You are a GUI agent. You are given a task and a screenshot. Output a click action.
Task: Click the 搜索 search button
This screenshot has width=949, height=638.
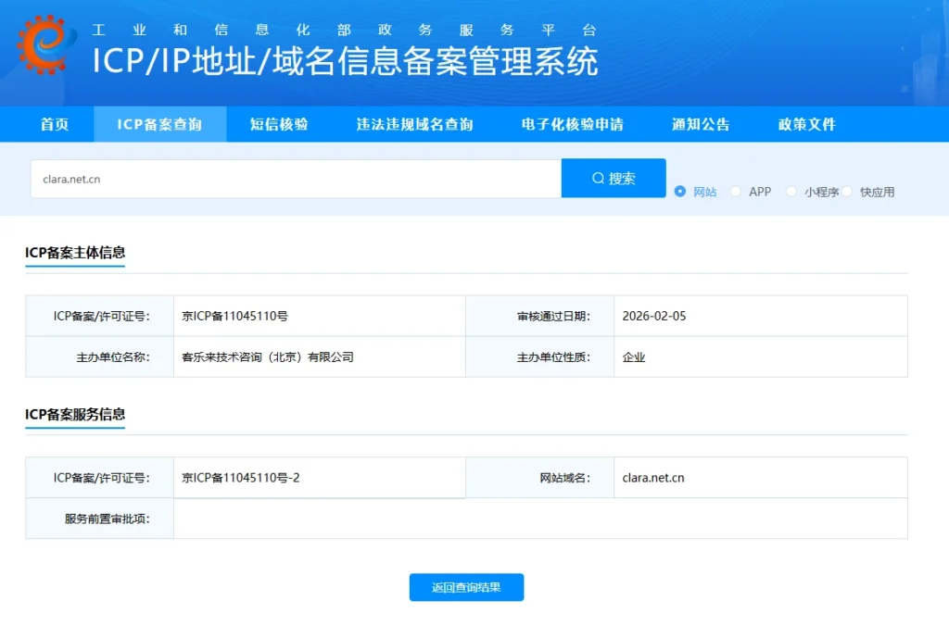tap(613, 178)
